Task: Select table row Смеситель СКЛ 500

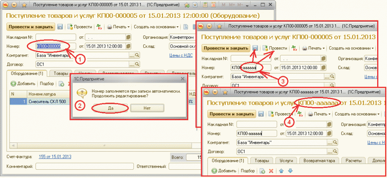Action: click(x=47, y=102)
